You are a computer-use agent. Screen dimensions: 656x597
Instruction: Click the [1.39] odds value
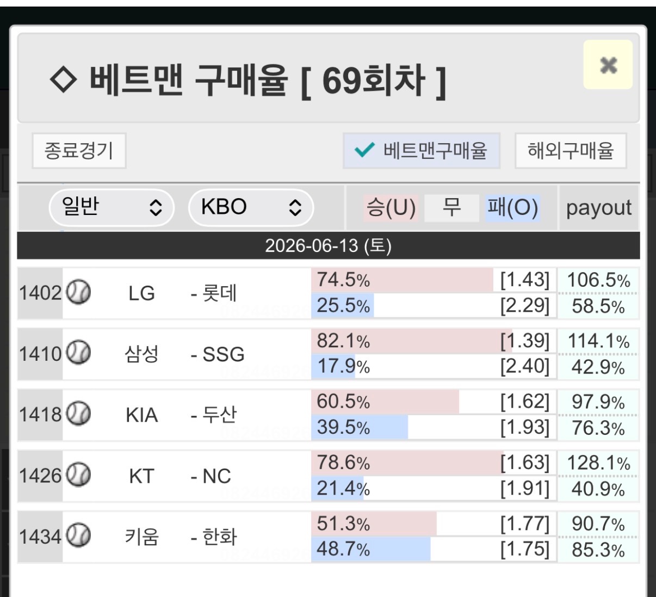[x=525, y=341]
